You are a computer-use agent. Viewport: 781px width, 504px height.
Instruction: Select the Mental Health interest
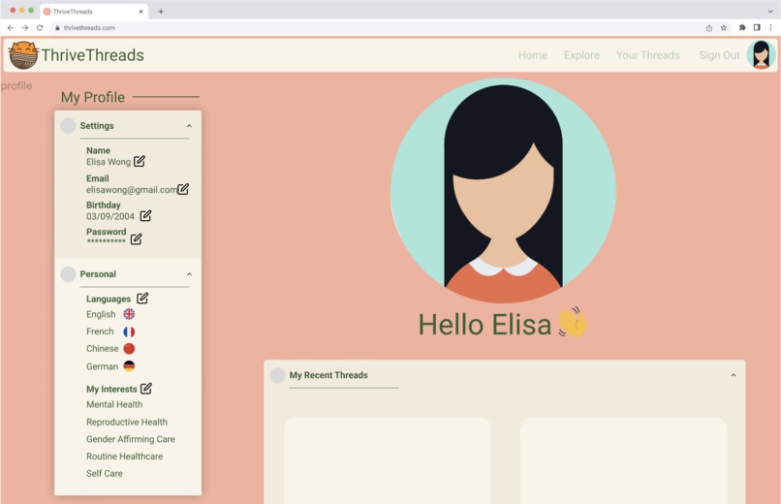pyautogui.click(x=114, y=404)
